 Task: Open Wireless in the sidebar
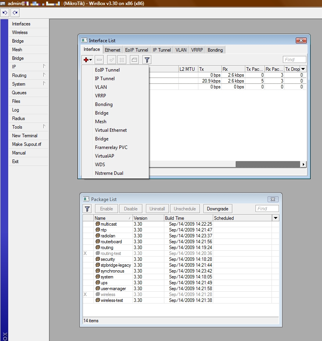coord(28,32)
